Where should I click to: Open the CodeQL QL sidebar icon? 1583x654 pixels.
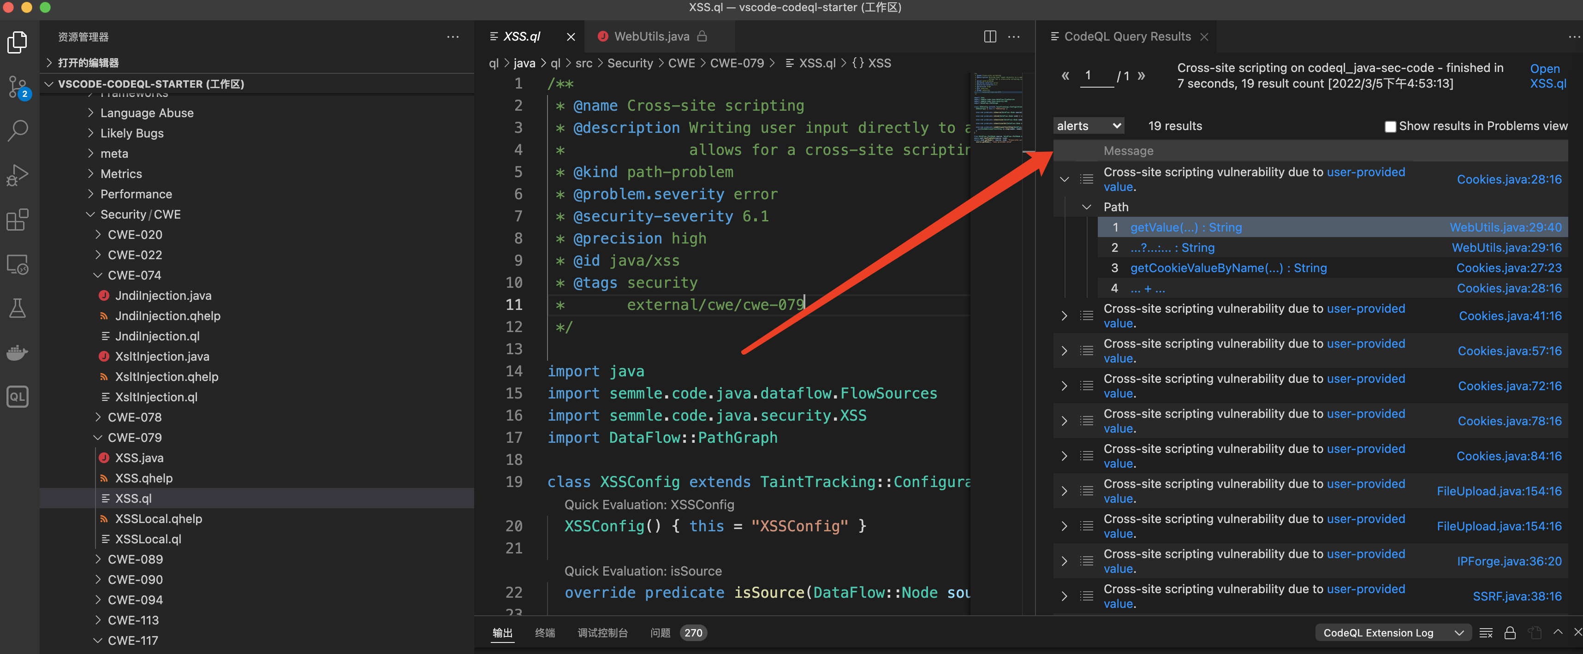17,397
